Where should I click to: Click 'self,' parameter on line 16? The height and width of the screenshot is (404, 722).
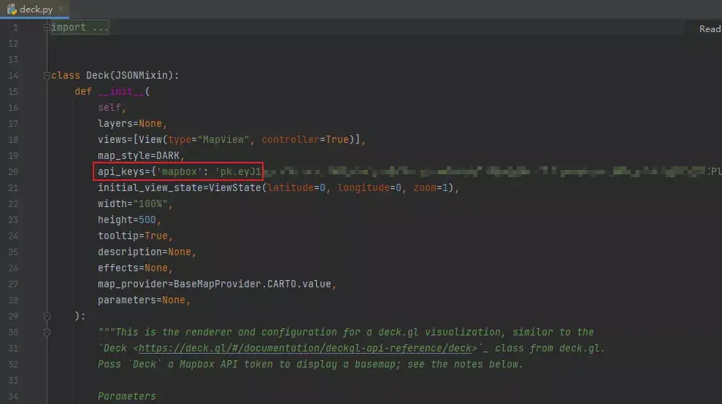112,108
